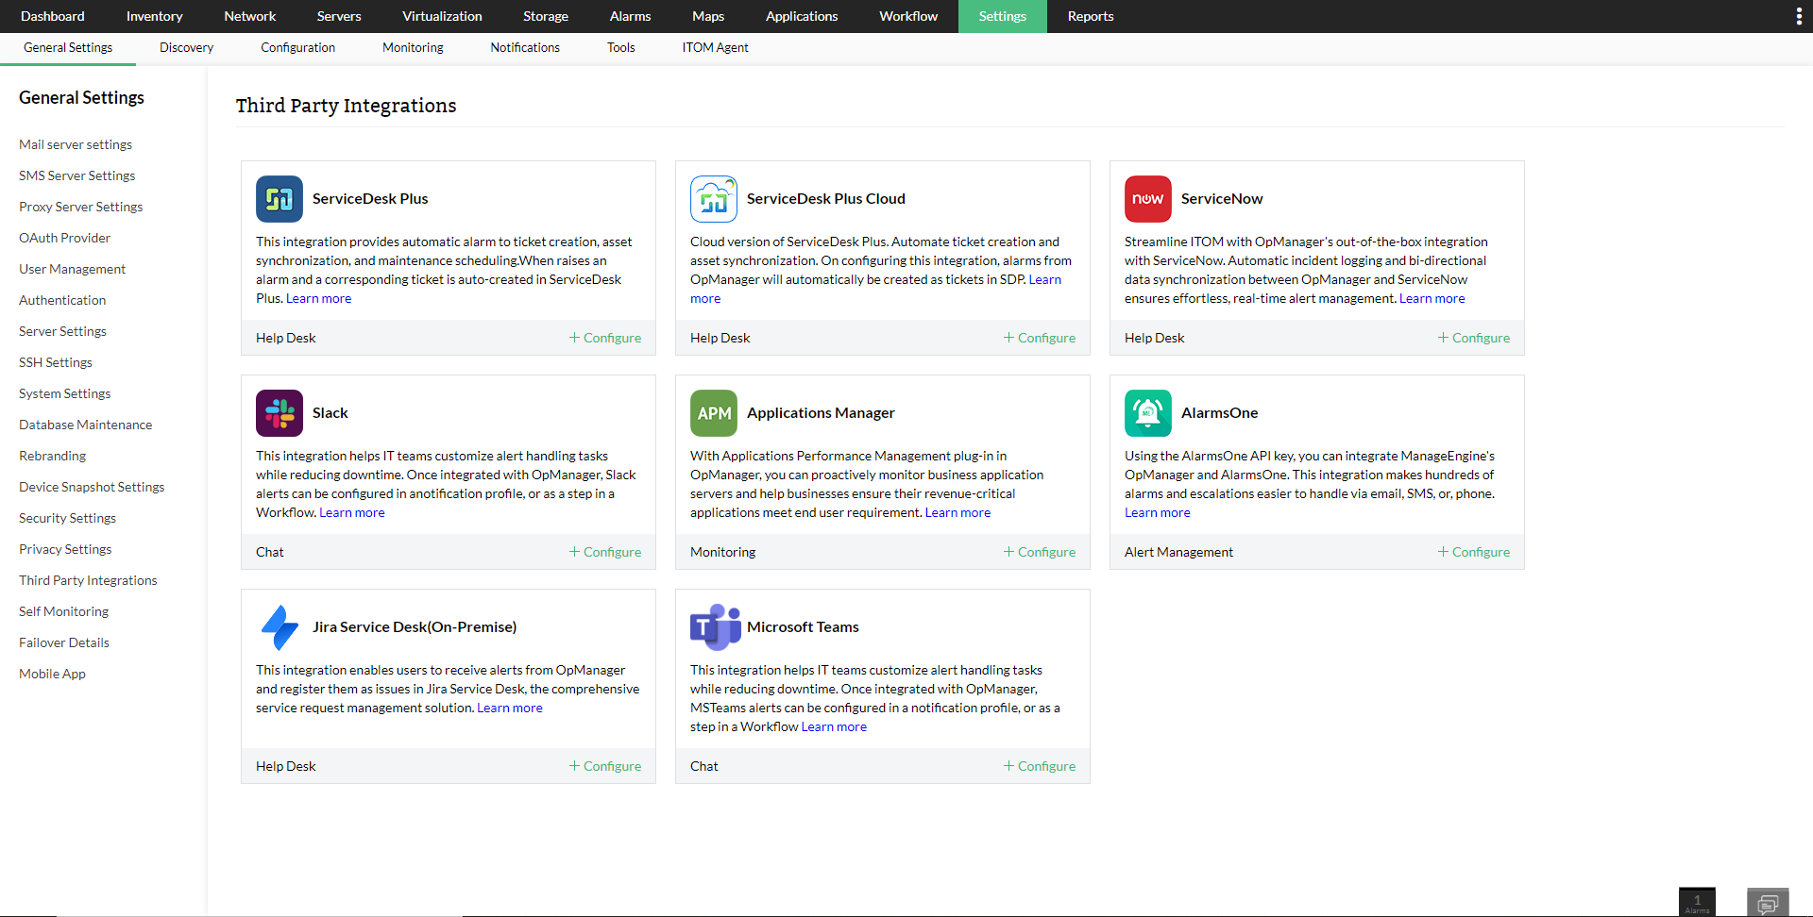Open the Reports menu
The height and width of the screenshot is (917, 1813).
click(x=1090, y=16)
